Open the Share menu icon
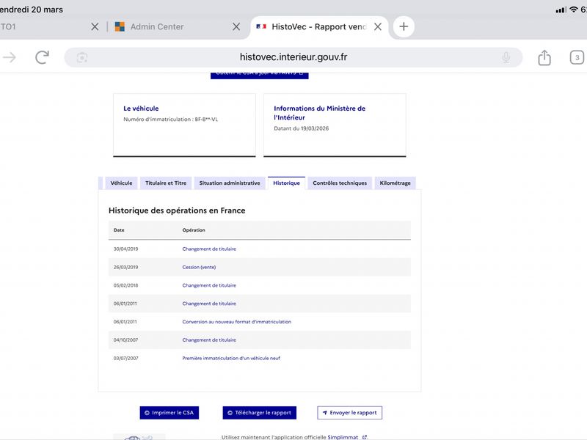587x440 pixels. [x=544, y=57]
